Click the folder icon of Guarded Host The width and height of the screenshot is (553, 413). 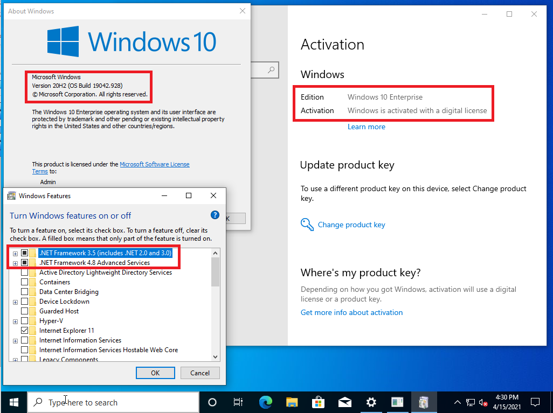click(33, 311)
